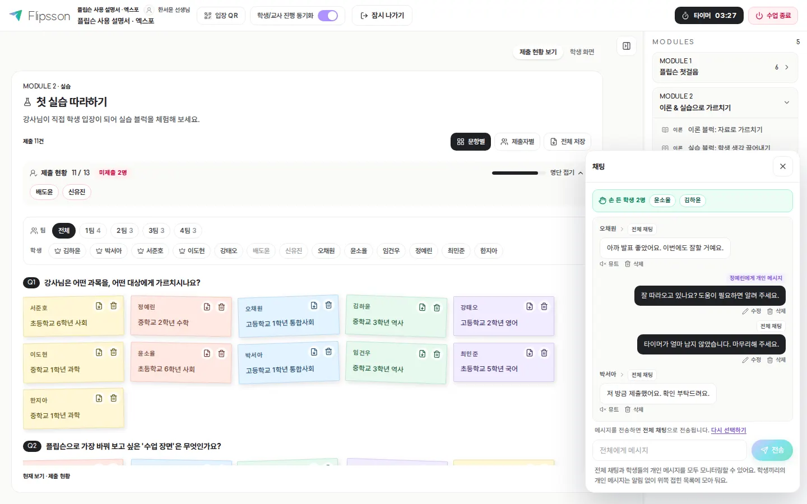Filter by student 최민준 chip
Image resolution: width=807 pixels, height=504 pixels.
456,251
